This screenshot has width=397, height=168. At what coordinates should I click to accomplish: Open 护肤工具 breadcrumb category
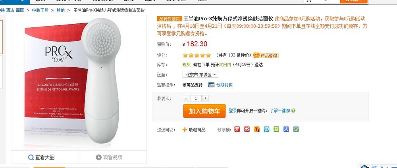[x=40, y=10]
